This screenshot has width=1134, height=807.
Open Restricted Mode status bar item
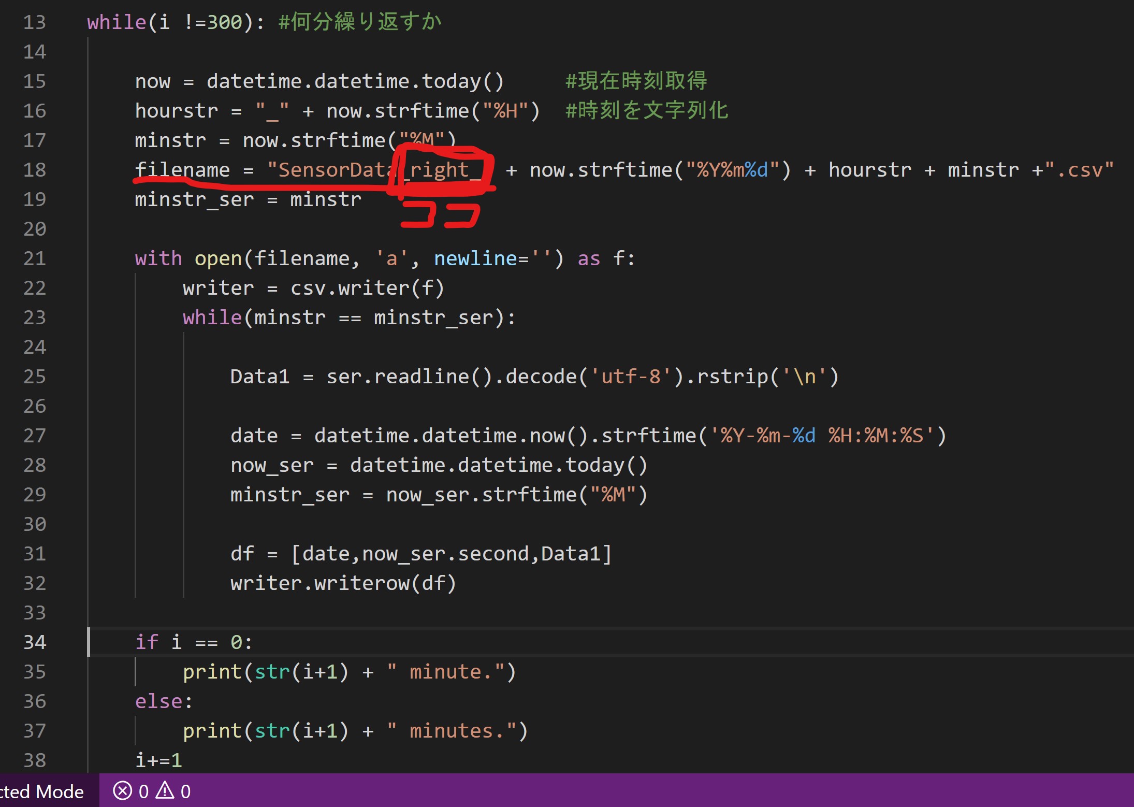[x=42, y=791]
